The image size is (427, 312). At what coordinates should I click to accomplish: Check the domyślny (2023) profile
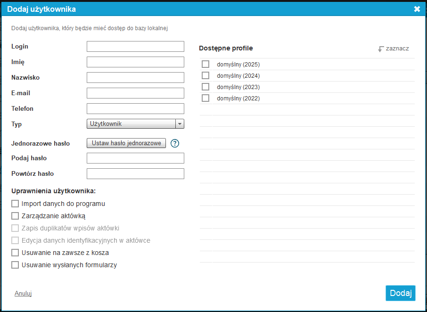(205, 87)
